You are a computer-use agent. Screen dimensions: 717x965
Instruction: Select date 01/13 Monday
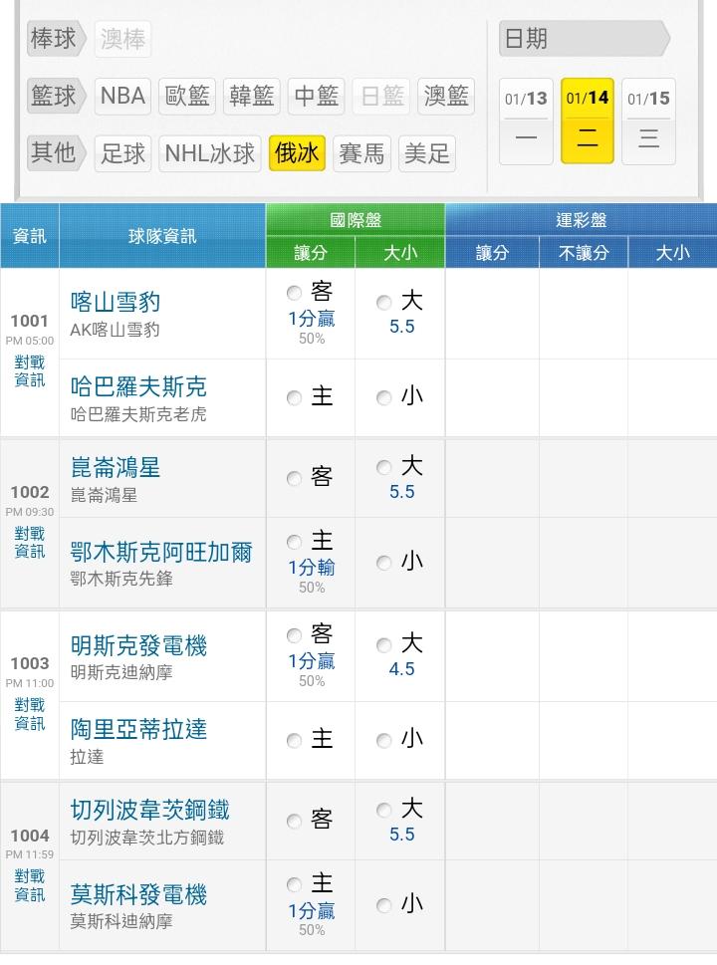526,121
